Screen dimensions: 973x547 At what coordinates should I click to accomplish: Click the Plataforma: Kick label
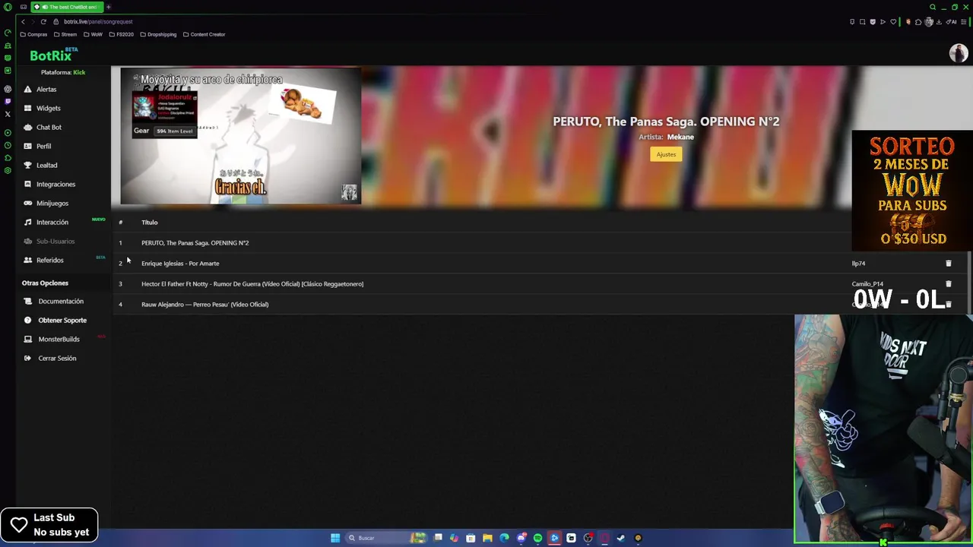click(63, 72)
